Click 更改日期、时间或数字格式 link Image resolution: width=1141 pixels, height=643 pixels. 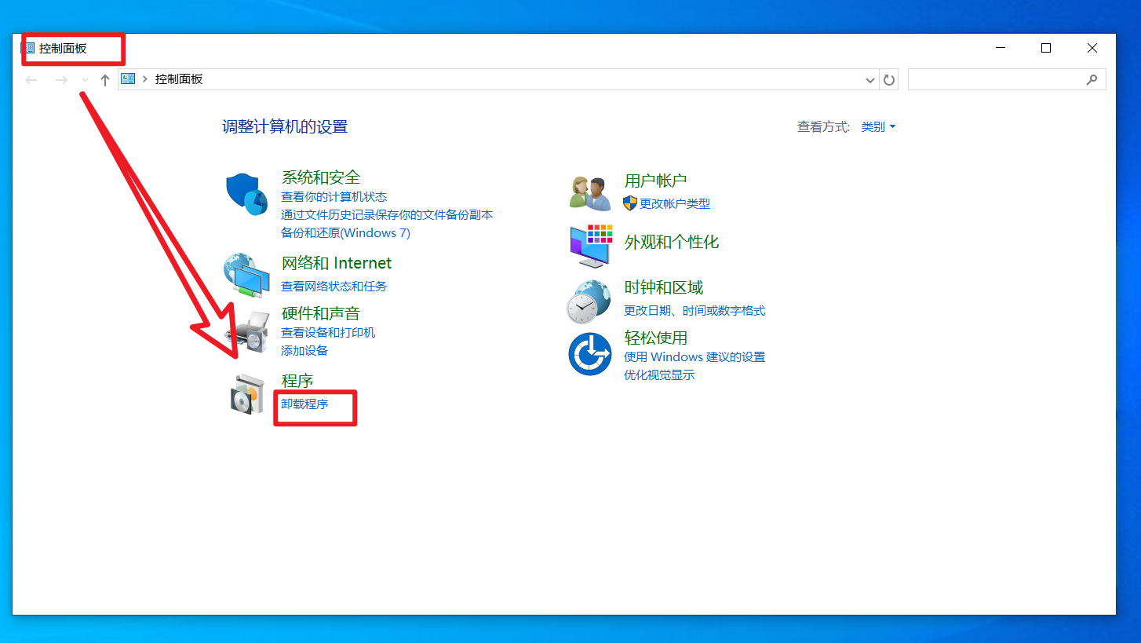[694, 311]
